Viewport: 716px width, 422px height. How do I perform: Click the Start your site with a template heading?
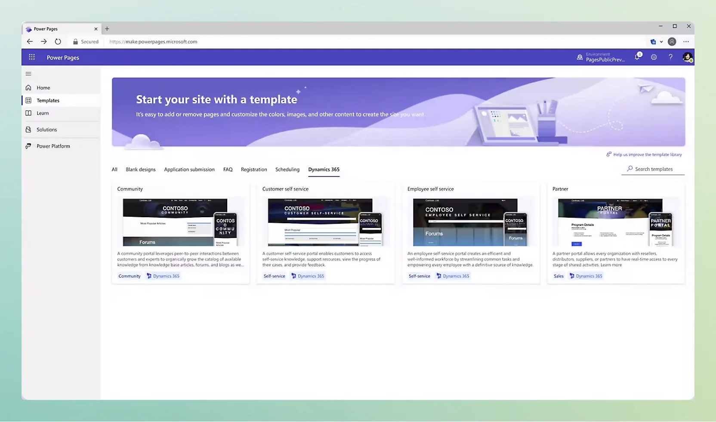[216, 99]
